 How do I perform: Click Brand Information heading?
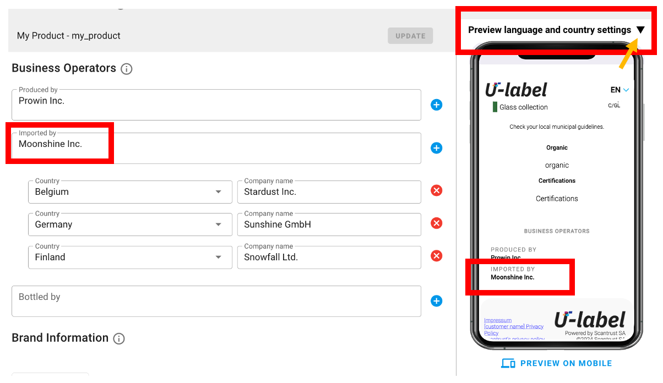(60, 338)
